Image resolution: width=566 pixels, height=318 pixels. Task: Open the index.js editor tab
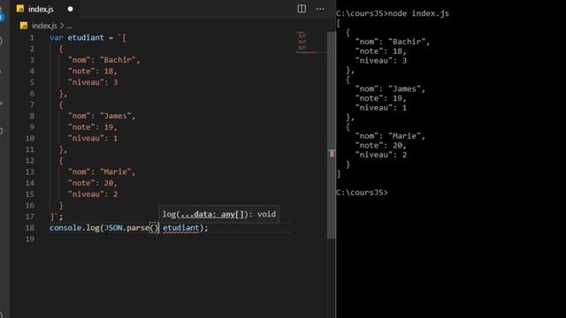click(45, 9)
